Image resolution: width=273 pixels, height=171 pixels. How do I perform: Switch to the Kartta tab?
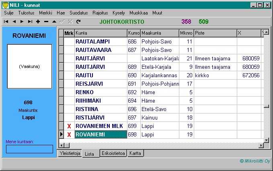135,153
